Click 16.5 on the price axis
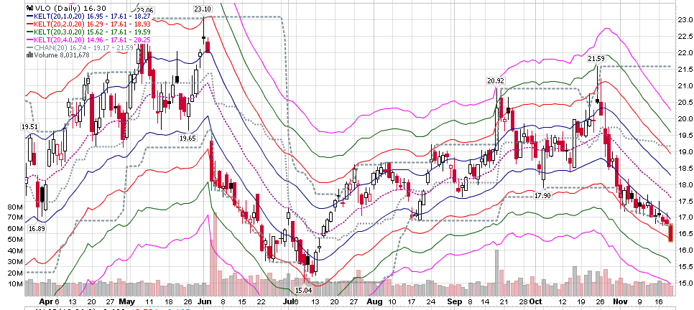Viewport: 694px width, 310px height. (x=685, y=233)
